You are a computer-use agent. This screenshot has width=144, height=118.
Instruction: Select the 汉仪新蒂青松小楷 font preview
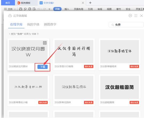click(x=28, y=87)
